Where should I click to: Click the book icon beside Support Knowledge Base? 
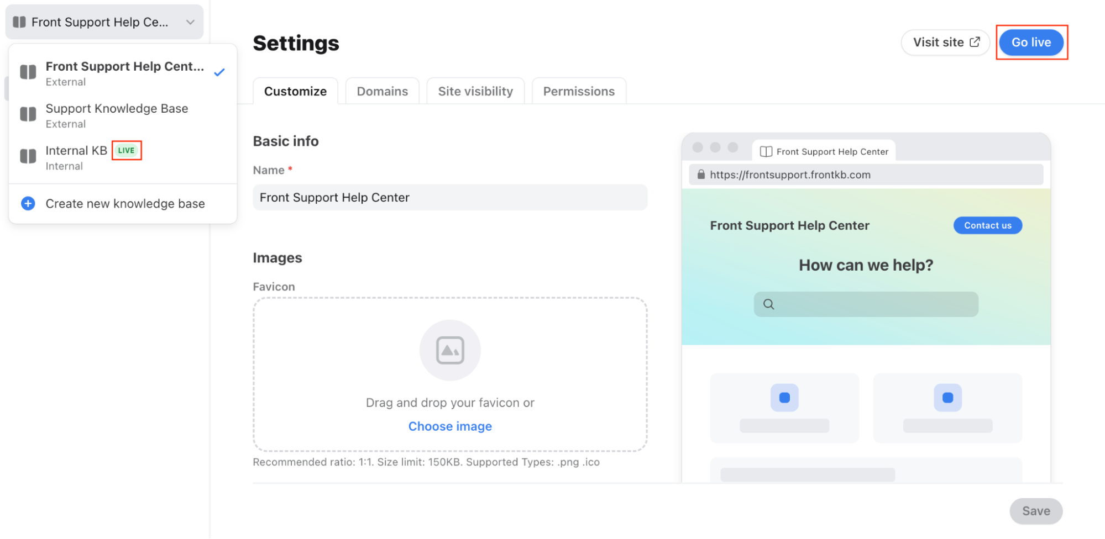click(x=28, y=114)
